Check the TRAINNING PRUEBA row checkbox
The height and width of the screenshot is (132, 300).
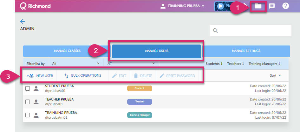[x=28, y=115]
